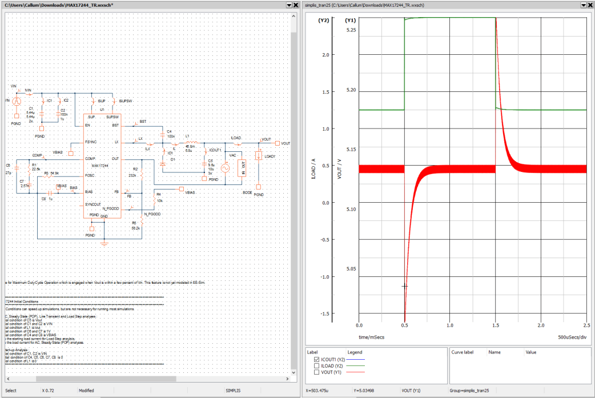This screenshot has height=398, width=595.
Task: Click the blue ICOUT1 legend line
Action: click(x=356, y=359)
